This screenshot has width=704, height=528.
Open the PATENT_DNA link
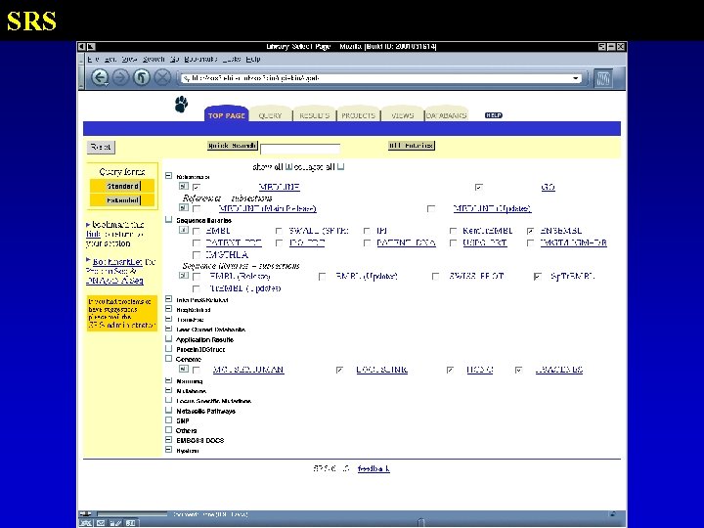click(406, 242)
